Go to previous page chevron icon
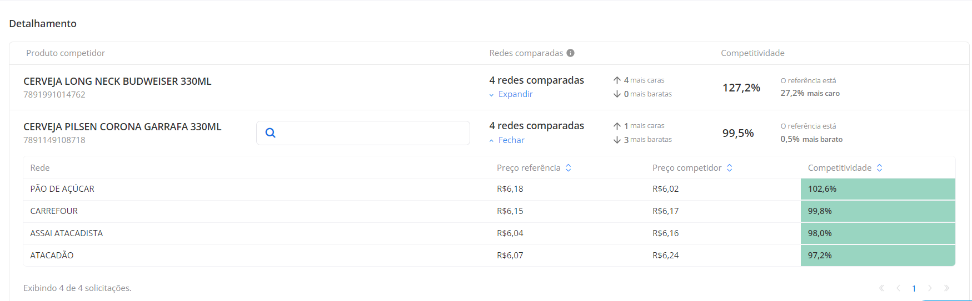 click(898, 288)
